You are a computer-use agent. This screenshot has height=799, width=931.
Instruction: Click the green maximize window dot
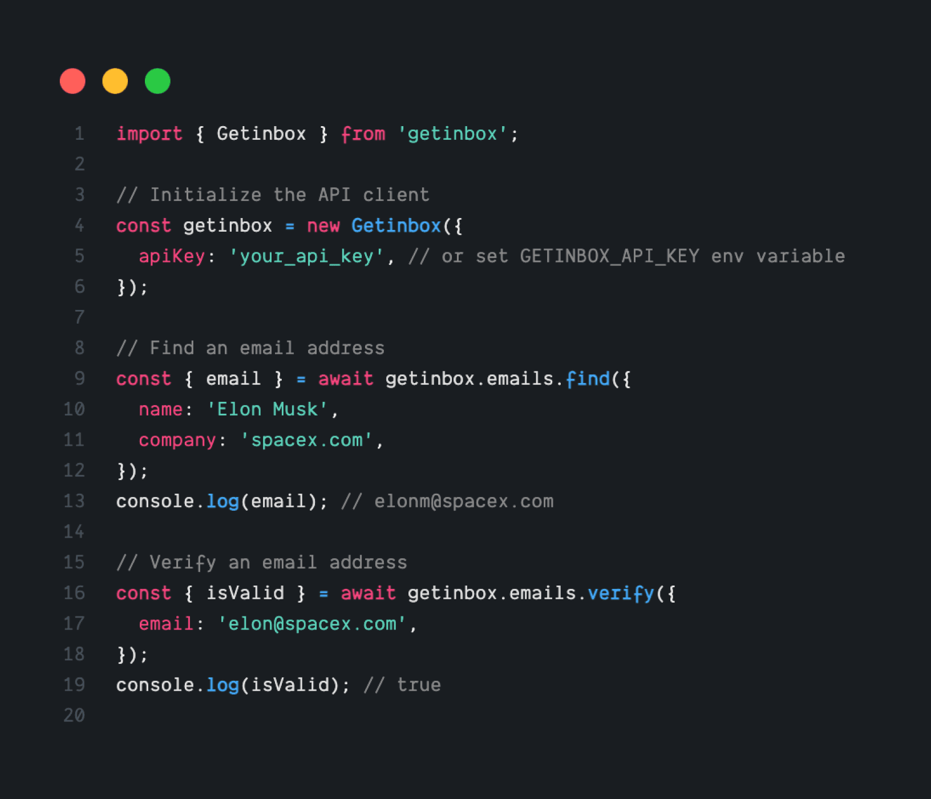coord(157,81)
